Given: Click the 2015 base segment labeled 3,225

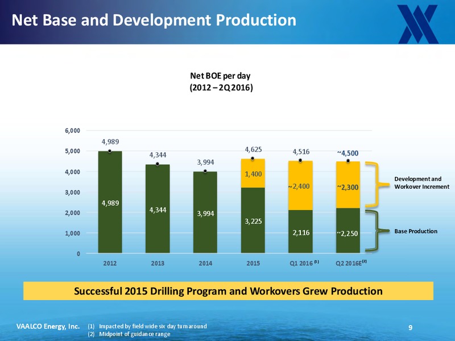Looking at the screenshot, I should point(253,221).
